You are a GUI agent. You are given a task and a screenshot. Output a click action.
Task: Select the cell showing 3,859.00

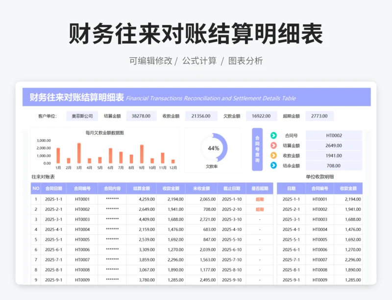point(142,260)
